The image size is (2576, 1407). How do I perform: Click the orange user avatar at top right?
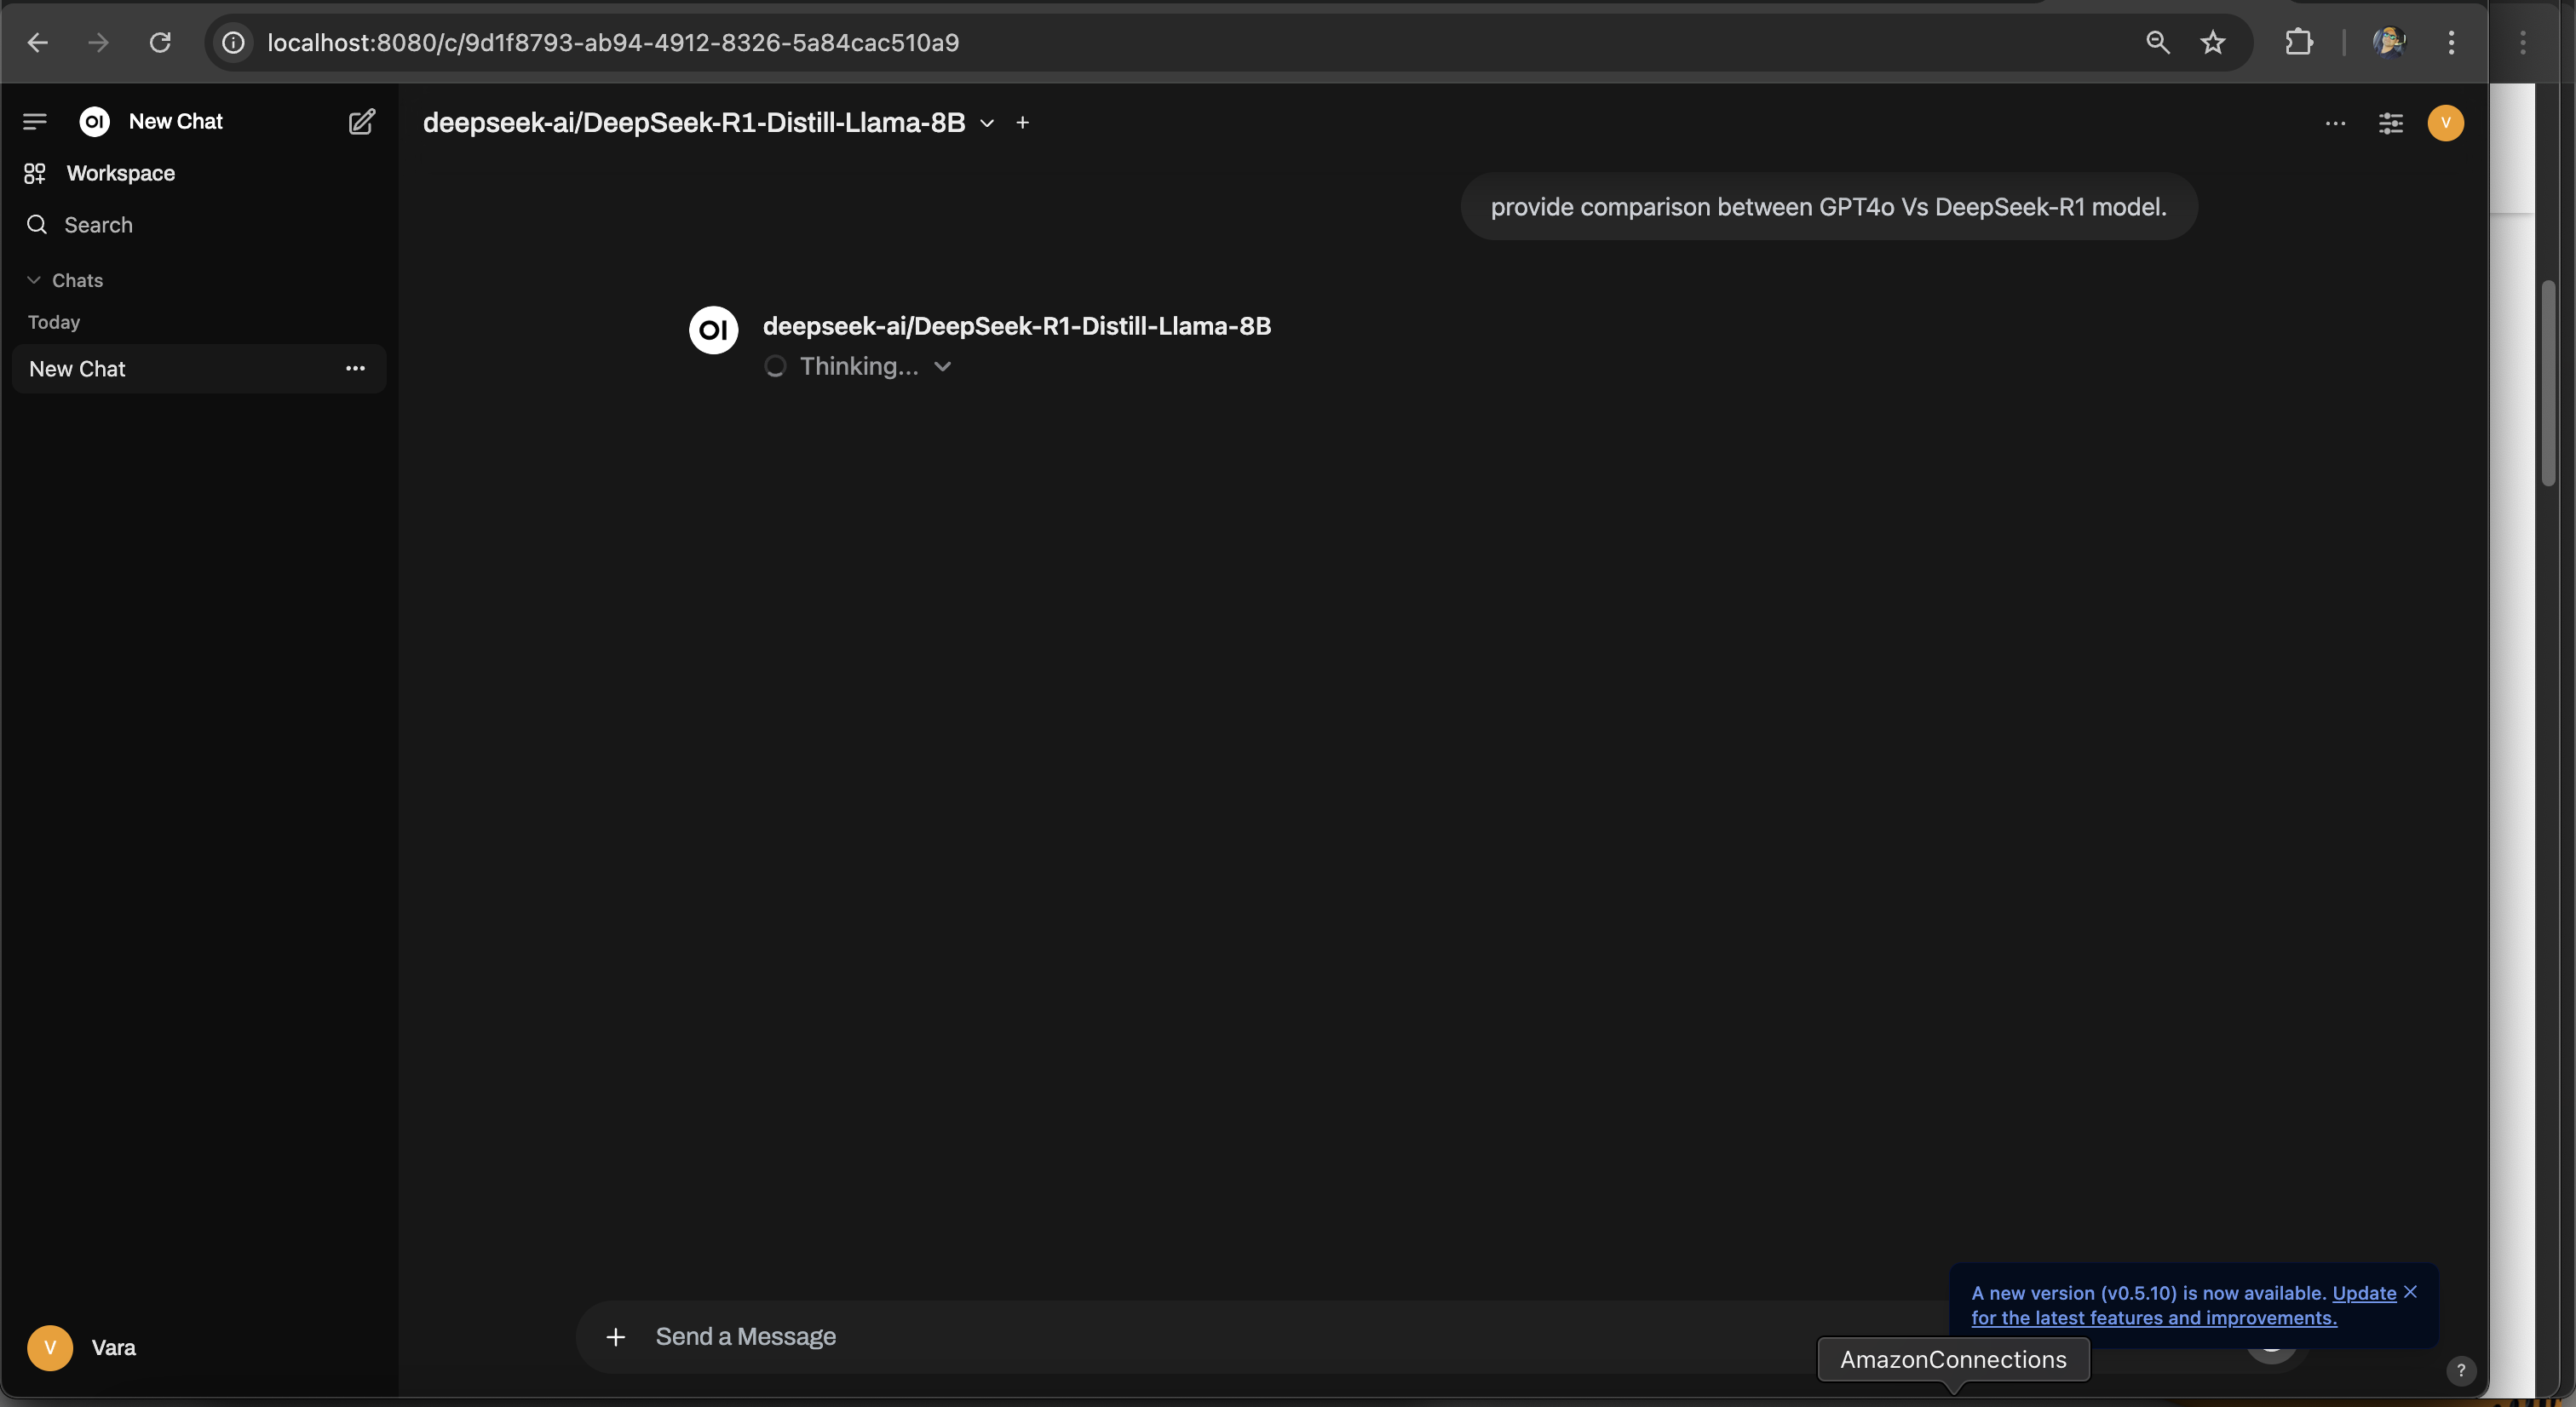pyautogui.click(x=2445, y=123)
